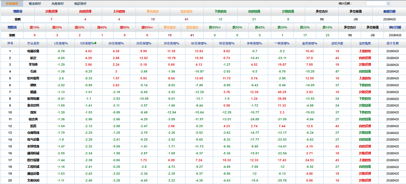Sort table by 90日涨幅% column
Screen dimensions: 406x184
[227, 43]
